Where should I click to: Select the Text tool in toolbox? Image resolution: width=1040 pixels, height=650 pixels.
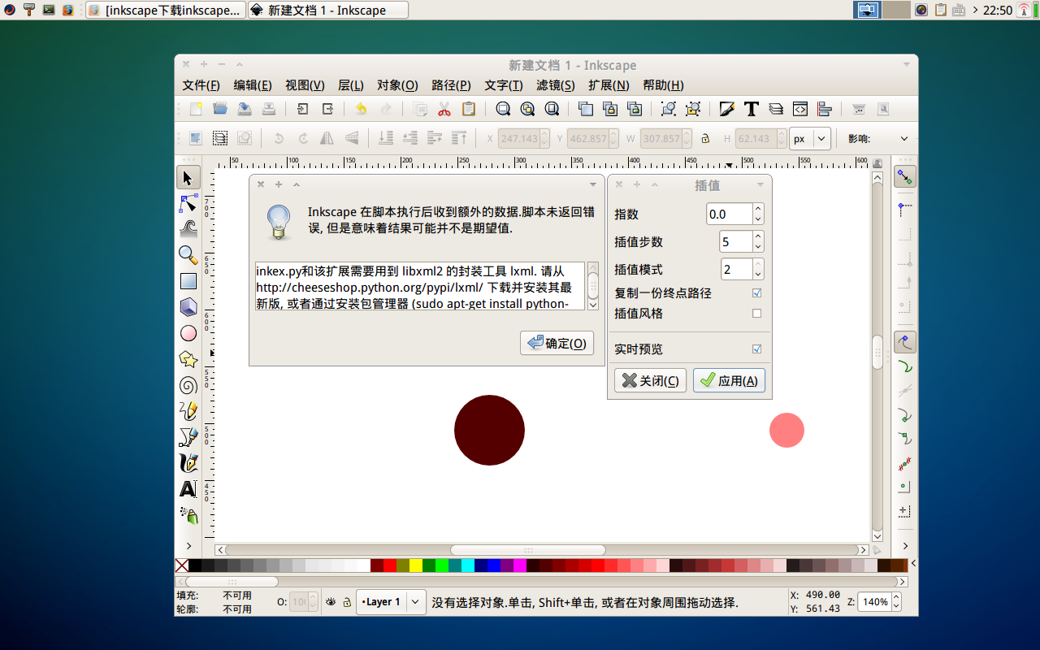pyautogui.click(x=188, y=490)
